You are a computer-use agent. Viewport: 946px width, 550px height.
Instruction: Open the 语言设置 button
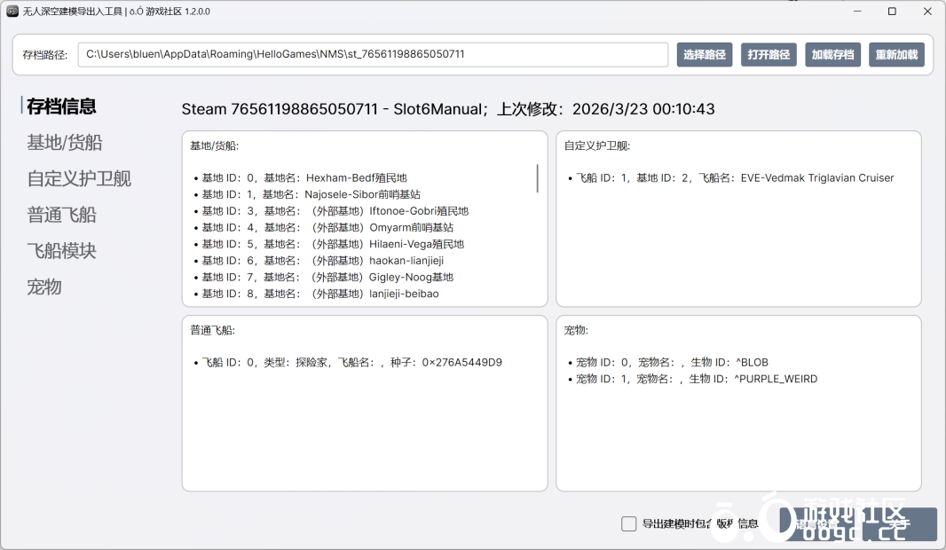coord(816,523)
